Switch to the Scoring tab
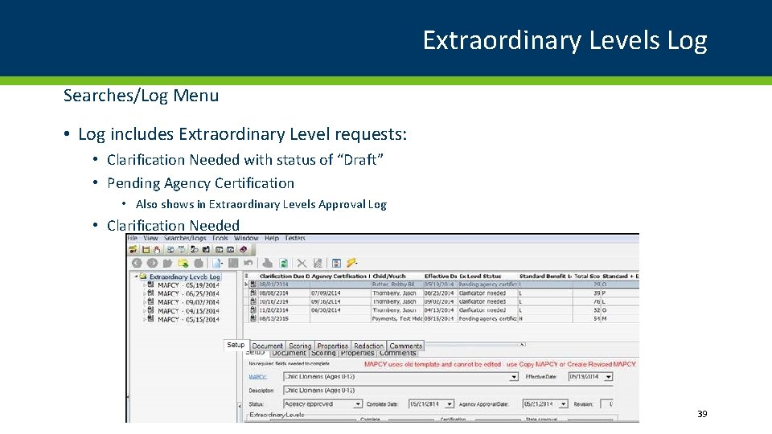 300,346
